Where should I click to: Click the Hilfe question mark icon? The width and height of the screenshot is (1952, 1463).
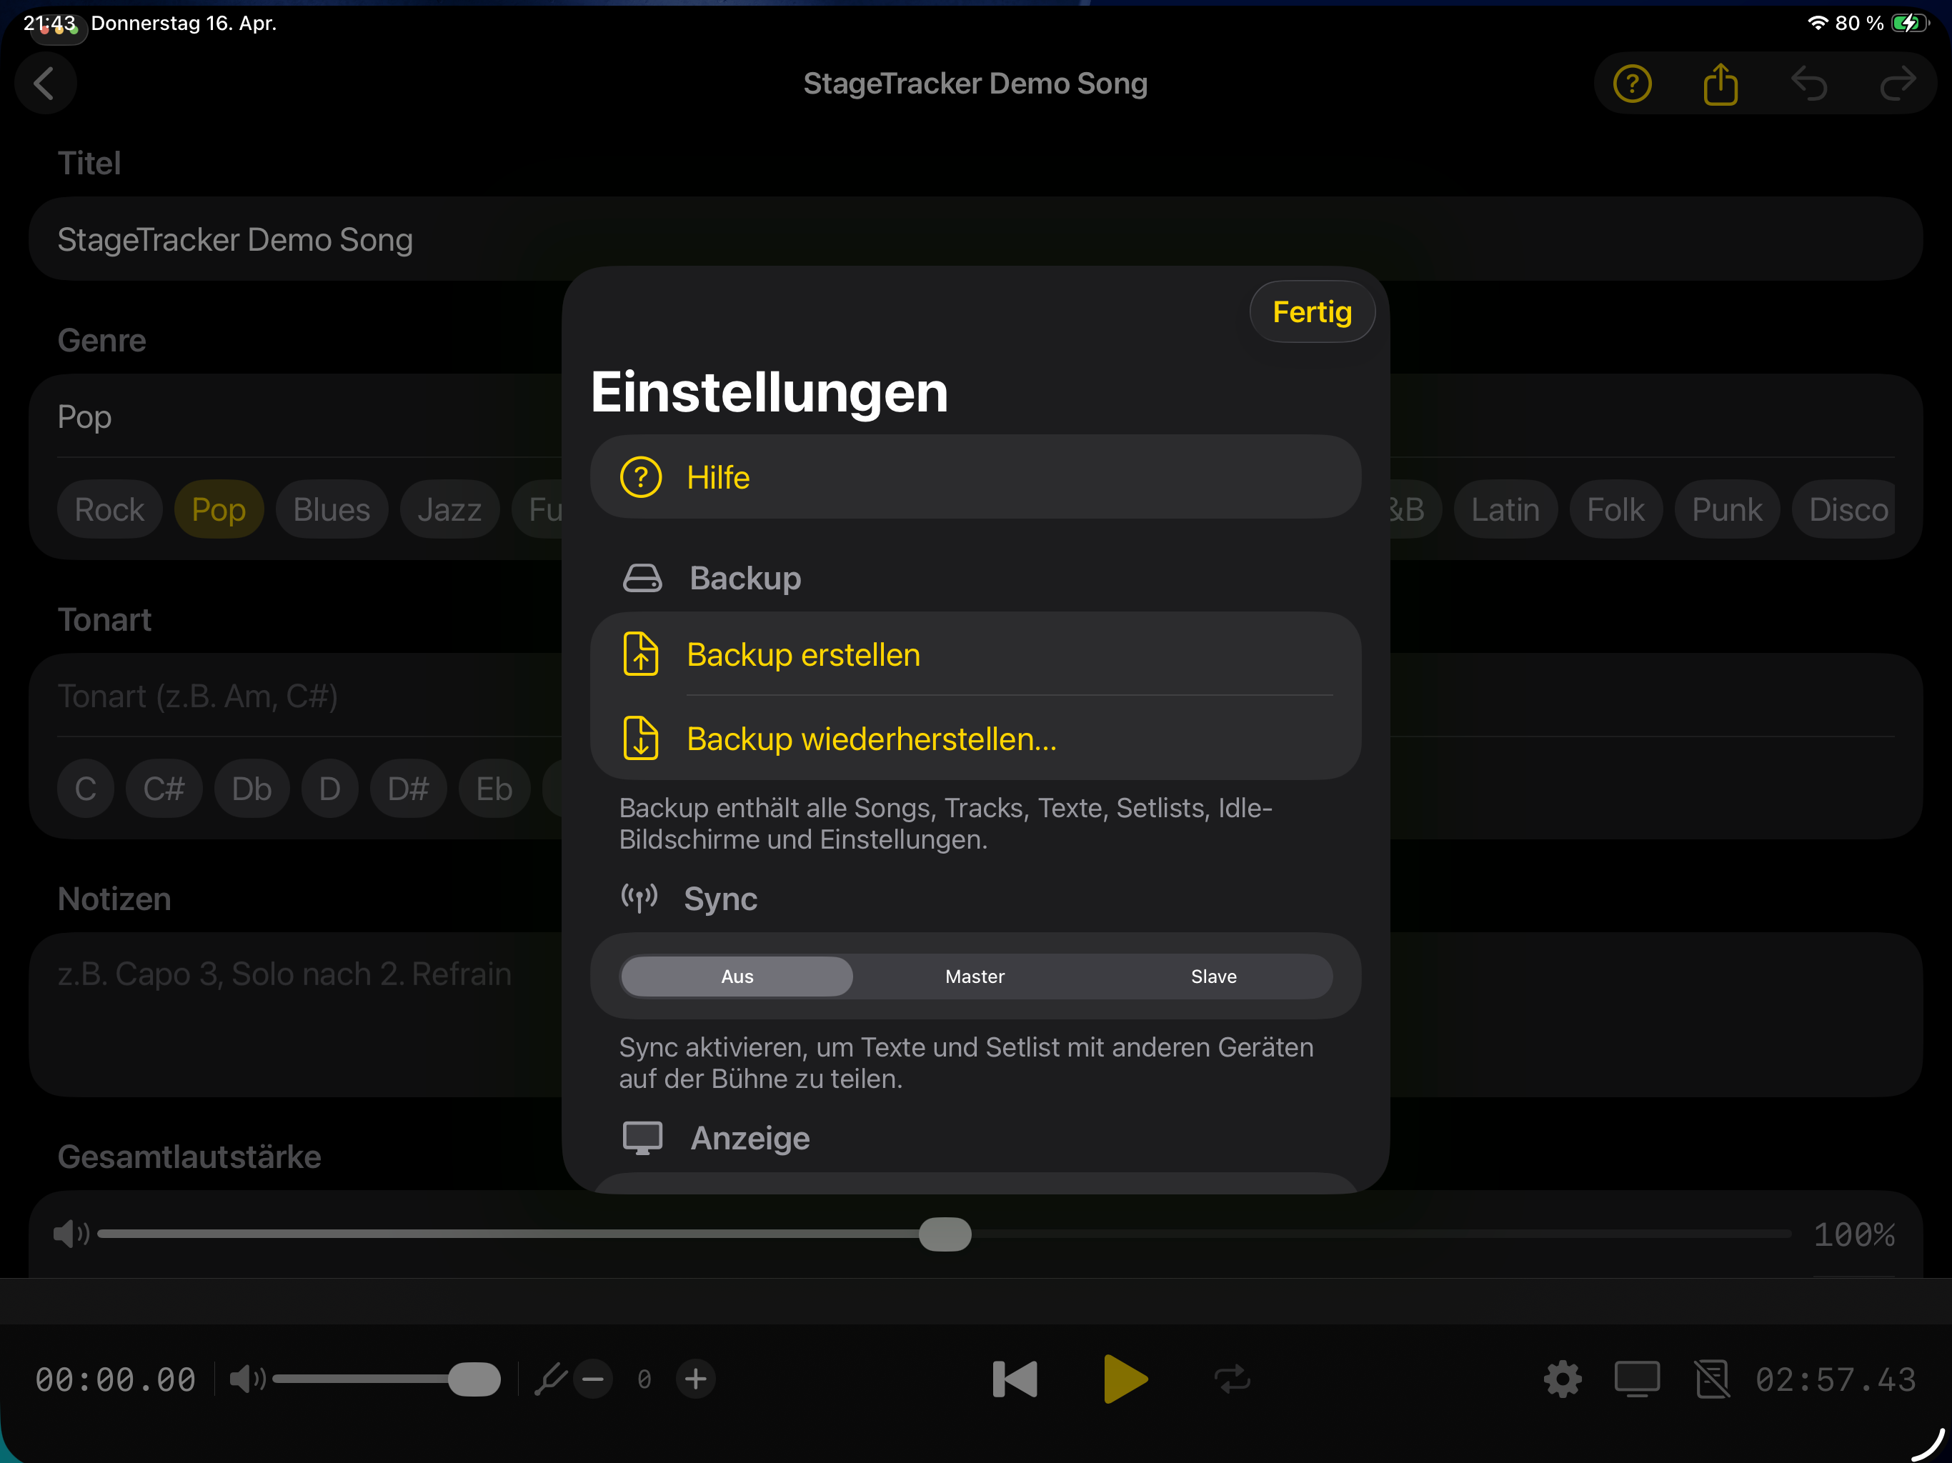click(x=641, y=477)
